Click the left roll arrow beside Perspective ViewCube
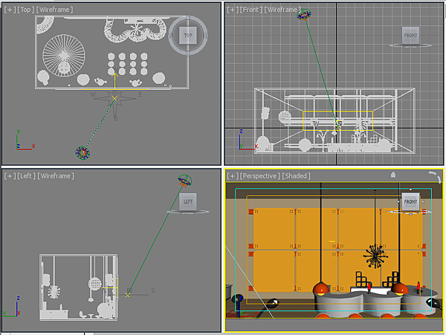This screenshot has width=446, height=335. (x=398, y=202)
